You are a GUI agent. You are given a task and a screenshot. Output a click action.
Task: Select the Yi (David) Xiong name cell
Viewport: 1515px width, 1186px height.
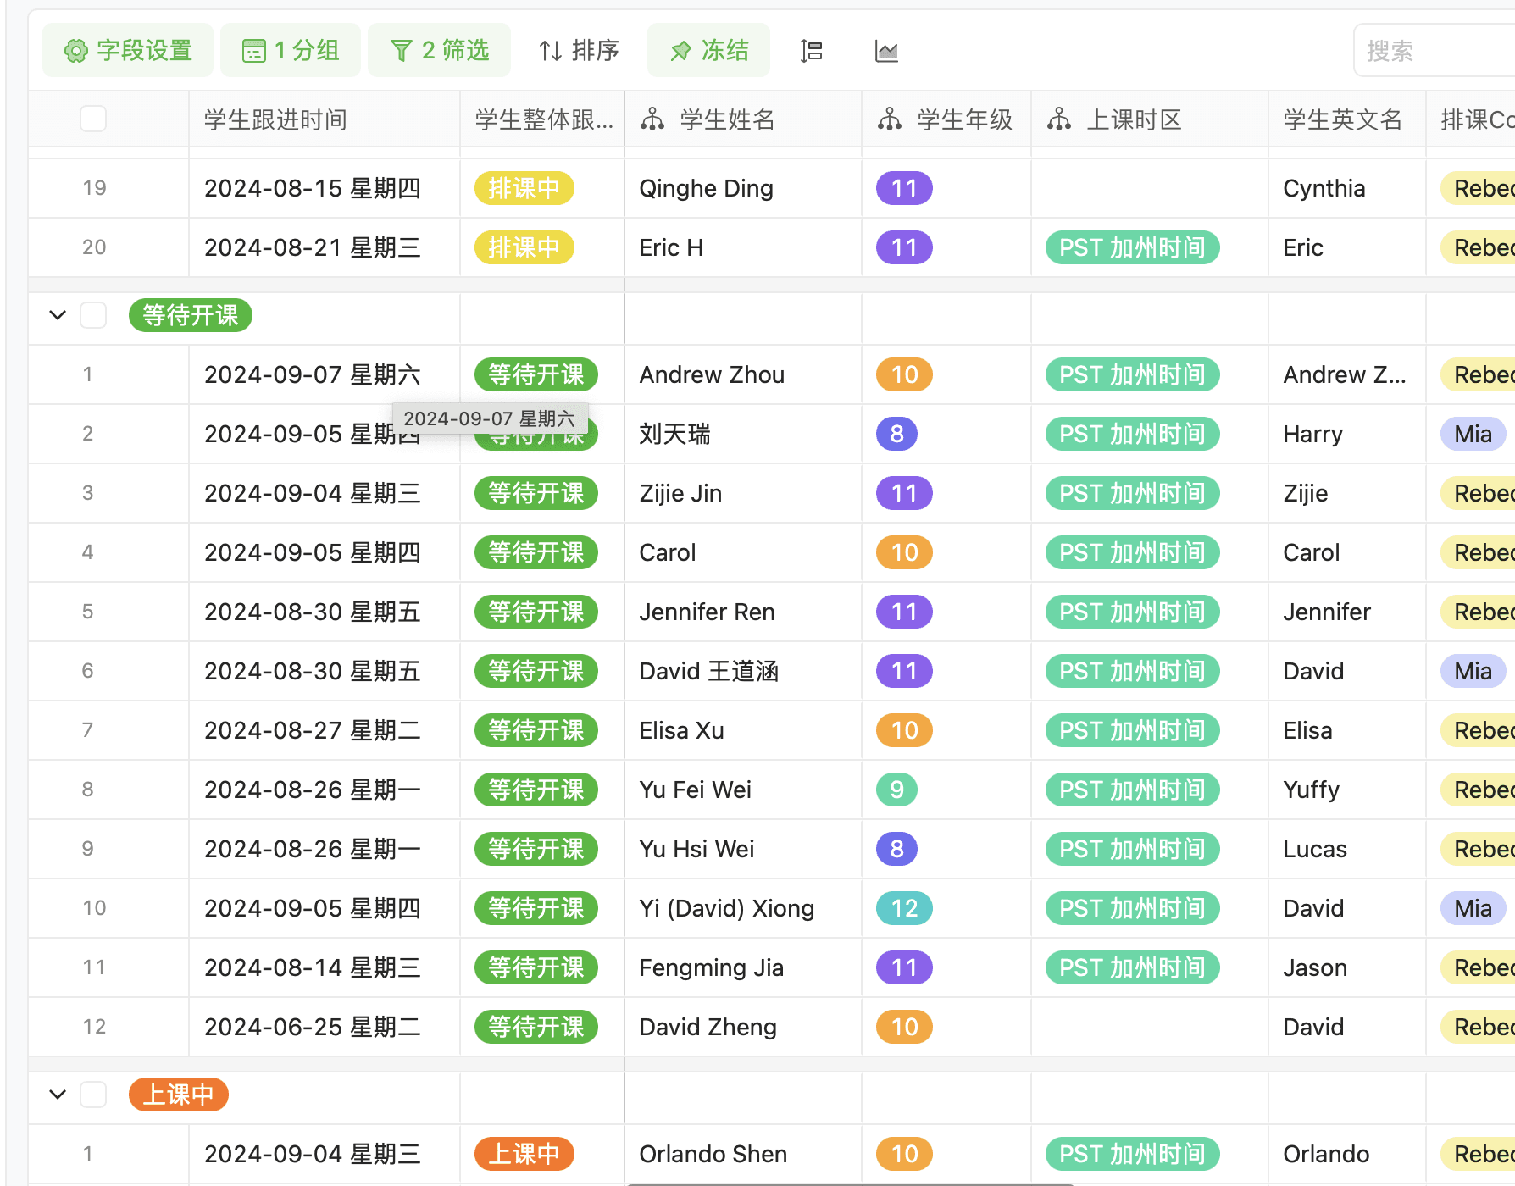743,908
